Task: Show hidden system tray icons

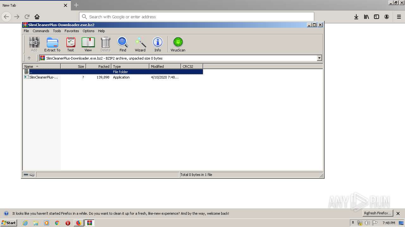Action: point(353,223)
